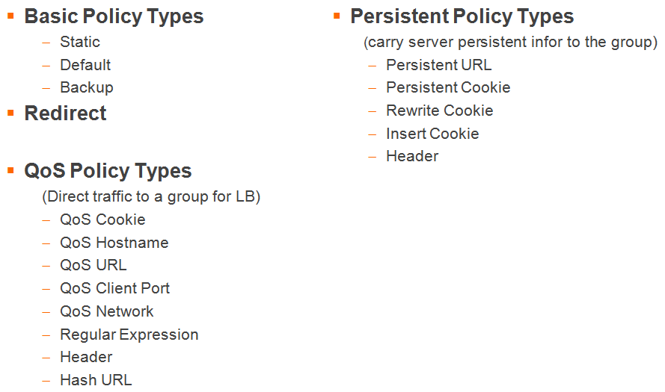Click the Regular Expression item

coord(129,335)
